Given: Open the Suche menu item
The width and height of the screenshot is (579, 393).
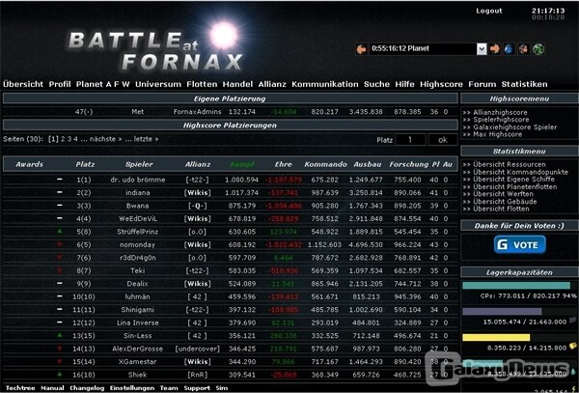Looking at the screenshot, I should click(376, 84).
